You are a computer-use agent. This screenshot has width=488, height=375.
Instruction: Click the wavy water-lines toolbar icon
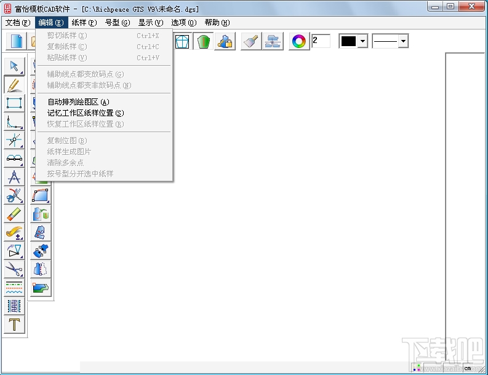(273, 41)
